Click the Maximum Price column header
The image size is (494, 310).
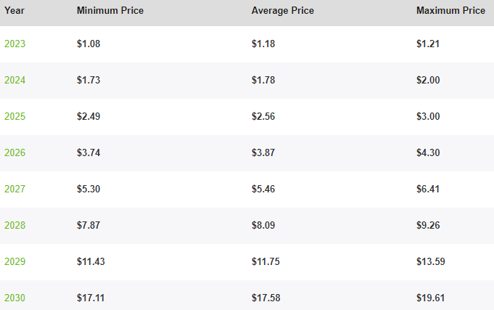point(450,11)
